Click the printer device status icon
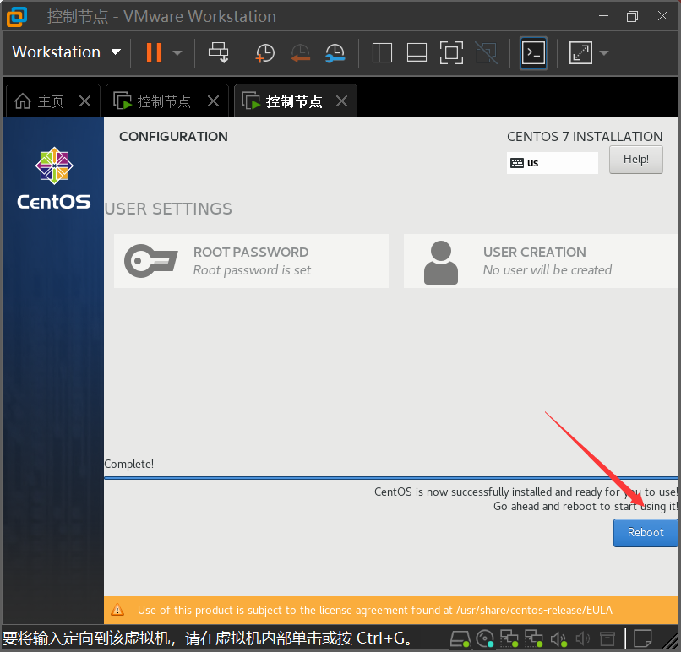 607,638
